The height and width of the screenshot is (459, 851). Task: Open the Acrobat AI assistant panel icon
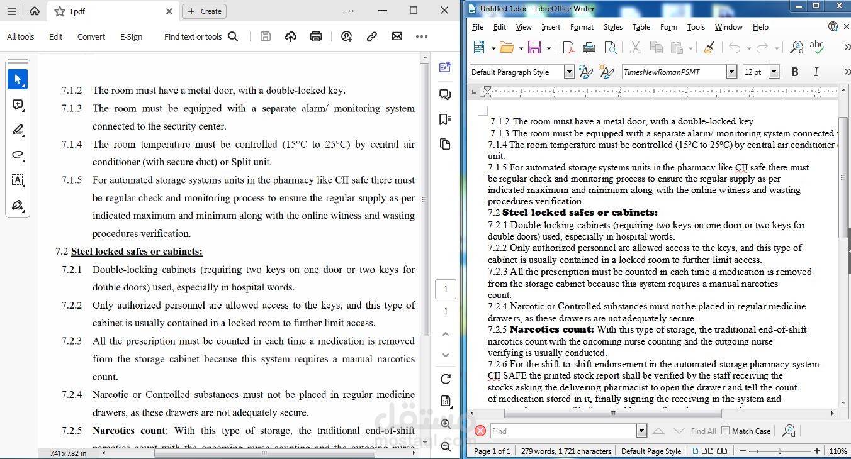click(x=445, y=67)
